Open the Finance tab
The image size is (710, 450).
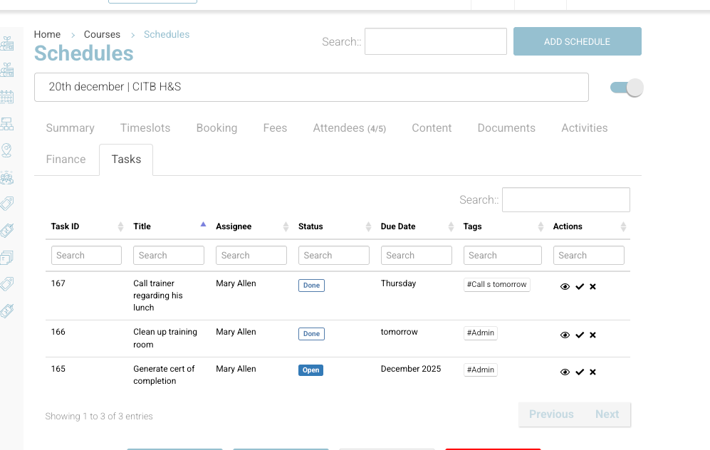(x=66, y=159)
